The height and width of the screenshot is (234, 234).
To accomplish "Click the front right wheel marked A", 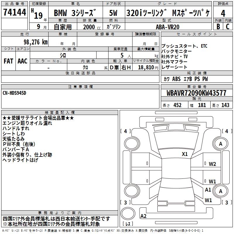I will pyautogui.click(x=221, y=144).
